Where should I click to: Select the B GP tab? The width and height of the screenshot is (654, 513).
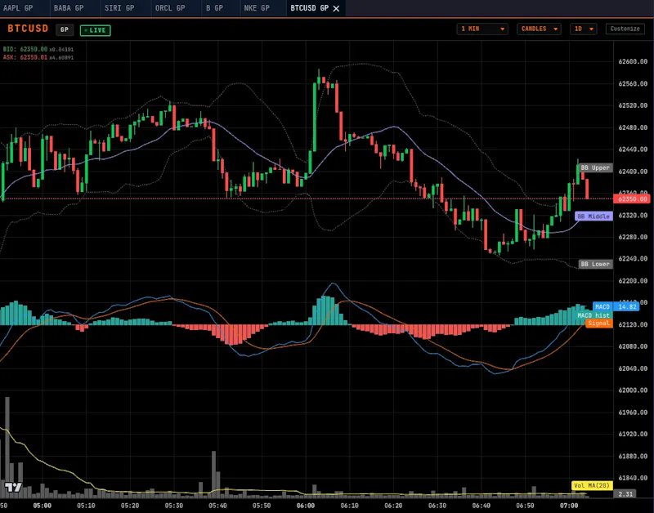pos(215,8)
